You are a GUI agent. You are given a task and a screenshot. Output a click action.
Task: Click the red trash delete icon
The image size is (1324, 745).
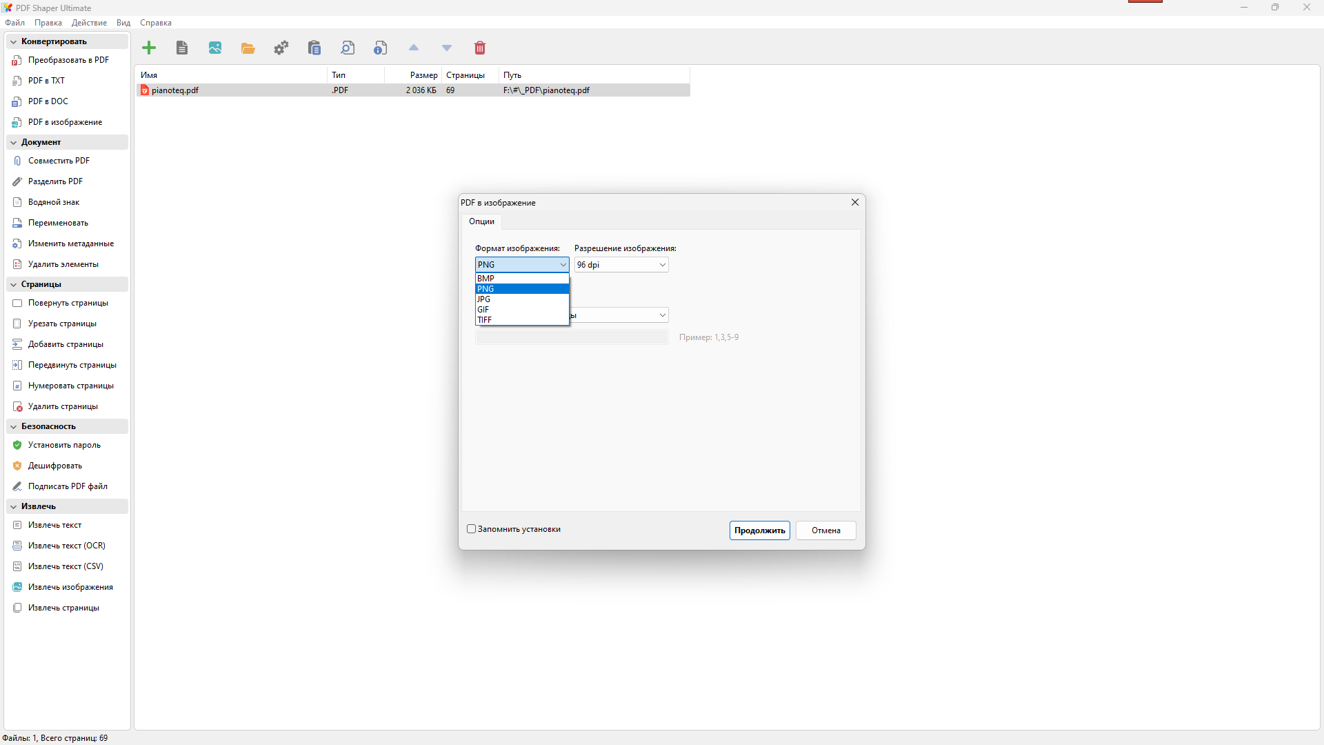[x=480, y=48]
